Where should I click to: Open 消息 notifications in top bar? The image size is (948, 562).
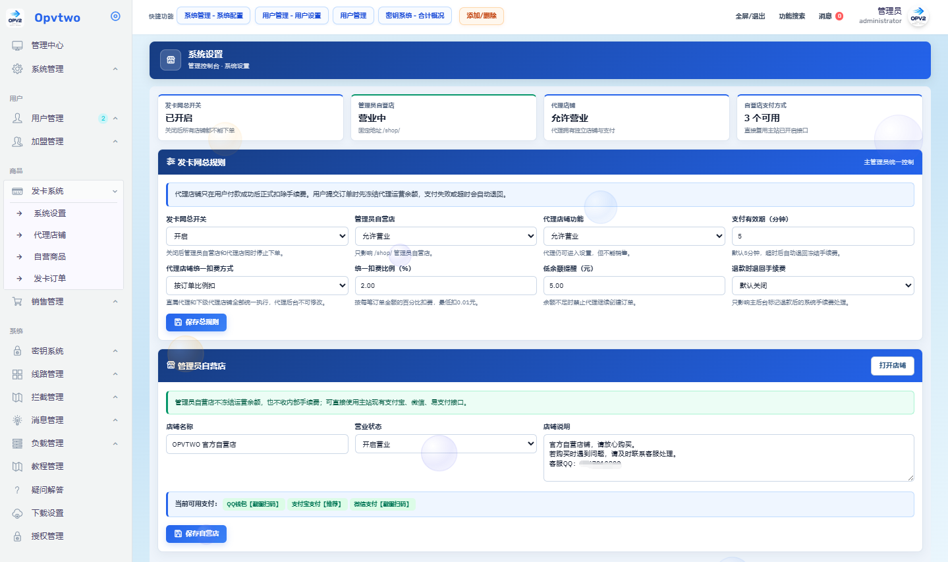tap(831, 16)
